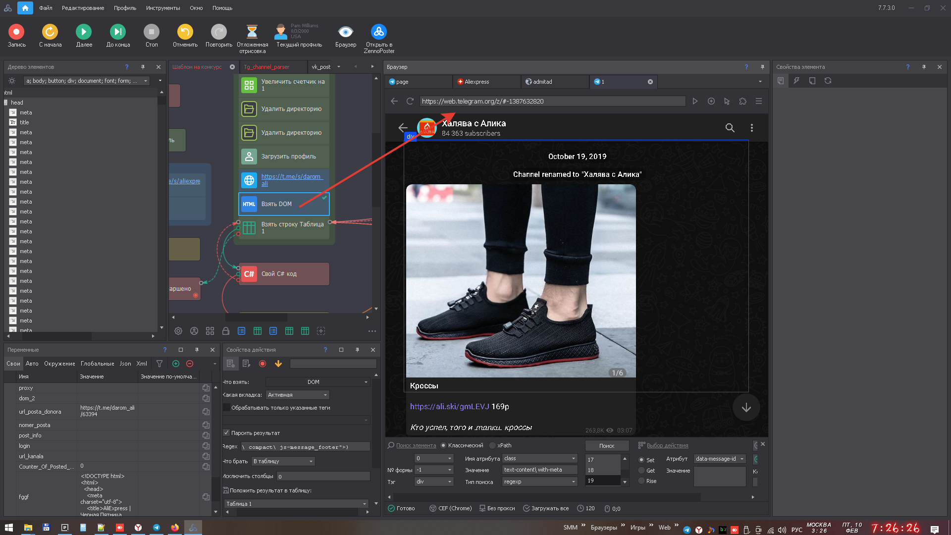Select the xPath radio button

[492, 445]
